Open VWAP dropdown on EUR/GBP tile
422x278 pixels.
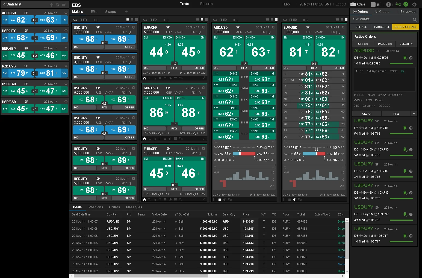pos(179,153)
